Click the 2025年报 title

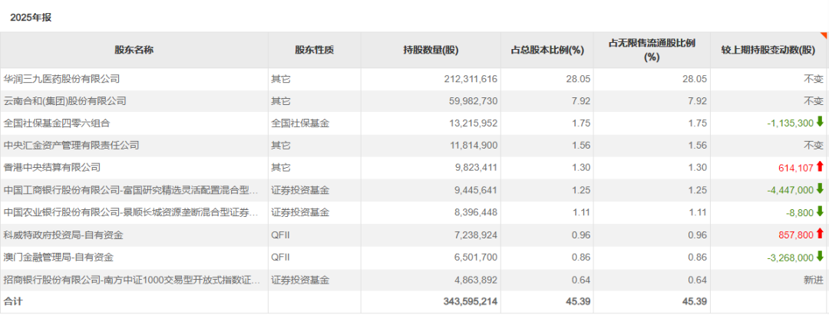(31, 18)
